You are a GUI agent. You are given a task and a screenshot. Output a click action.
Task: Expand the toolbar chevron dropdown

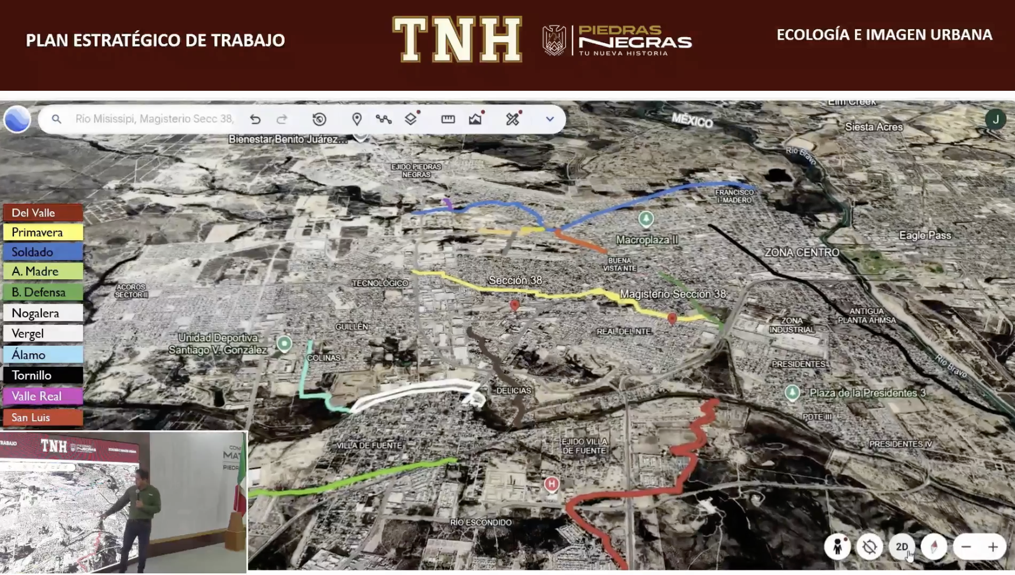tap(549, 119)
